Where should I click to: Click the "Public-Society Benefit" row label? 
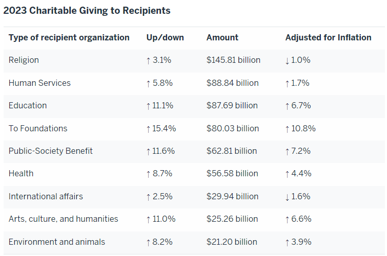pyautogui.click(x=51, y=151)
